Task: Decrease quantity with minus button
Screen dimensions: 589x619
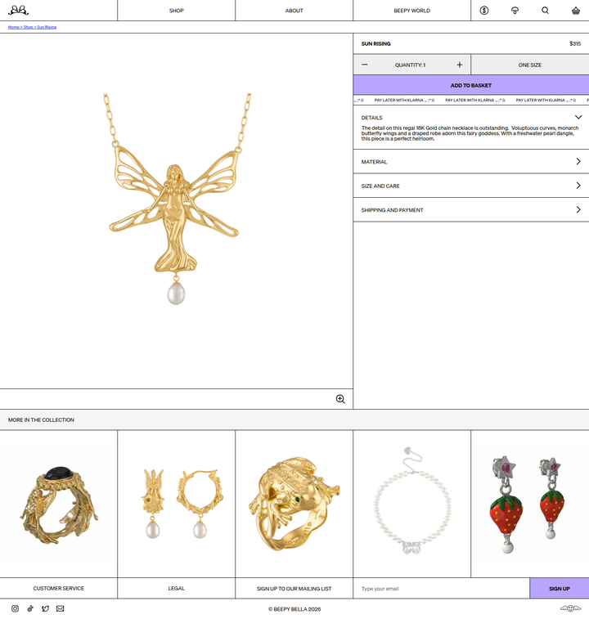Action: [x=365, y=65]
